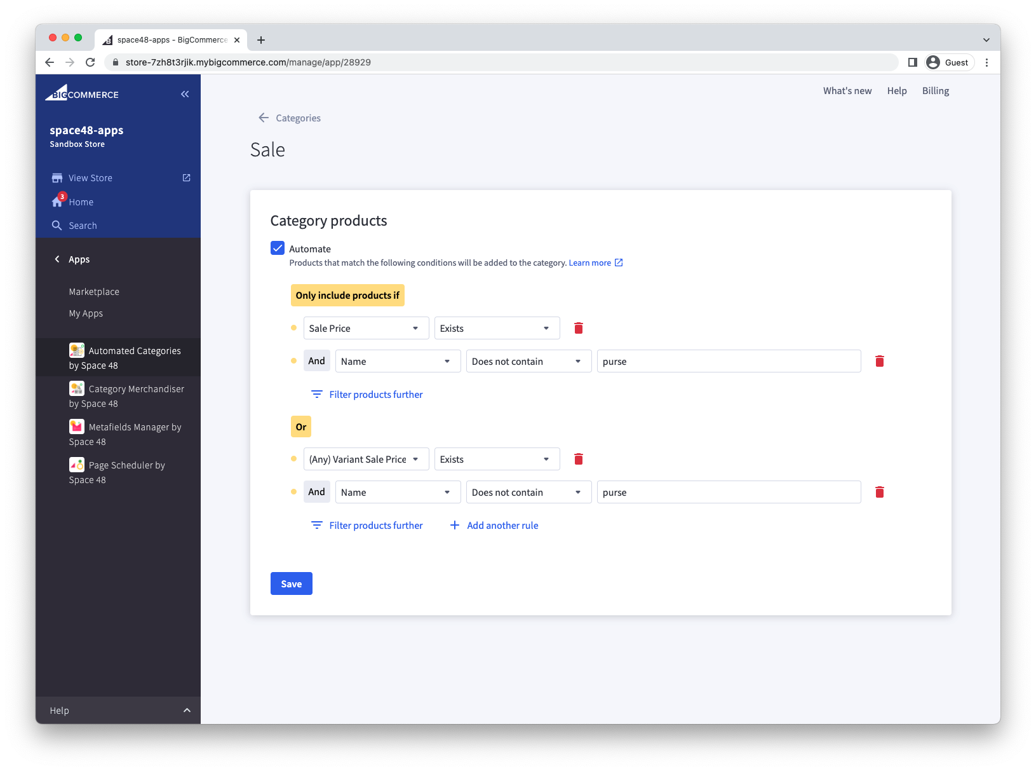This screenshot has height=771, width=1036.
Task: Click the browser forward arrow
Action: 70,62
